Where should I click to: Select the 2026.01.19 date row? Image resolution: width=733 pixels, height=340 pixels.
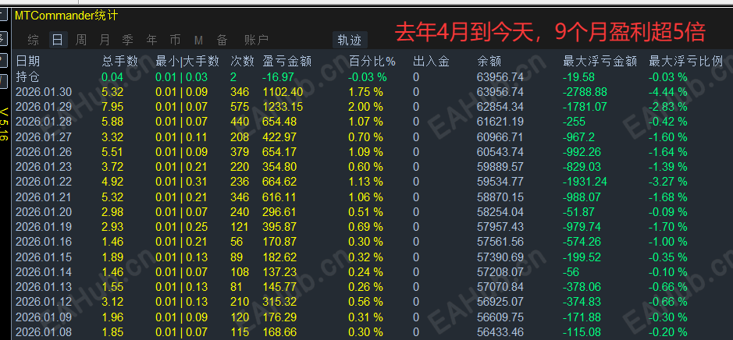[x=44, y=227]
